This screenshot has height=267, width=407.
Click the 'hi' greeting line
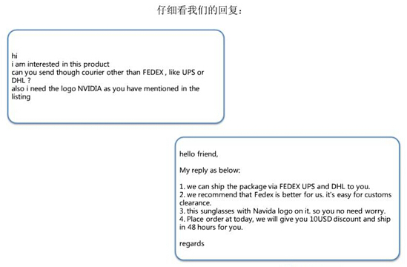pos(15,56)
